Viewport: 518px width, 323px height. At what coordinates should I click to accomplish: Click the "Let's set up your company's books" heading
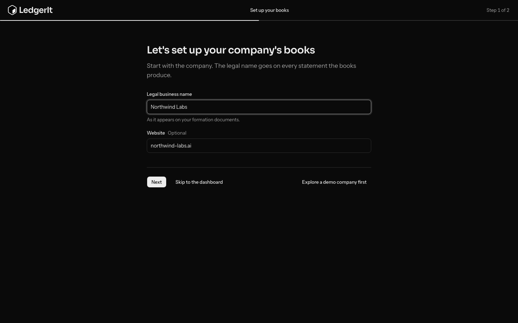point(231,50)
